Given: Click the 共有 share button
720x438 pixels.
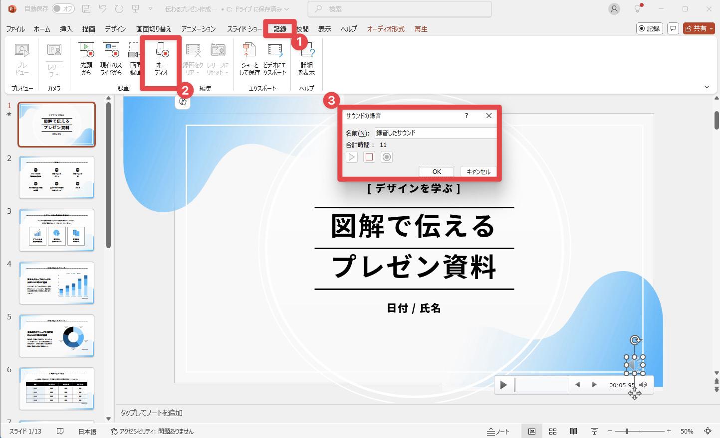Looking at the screenshot, I should [699, 28].
